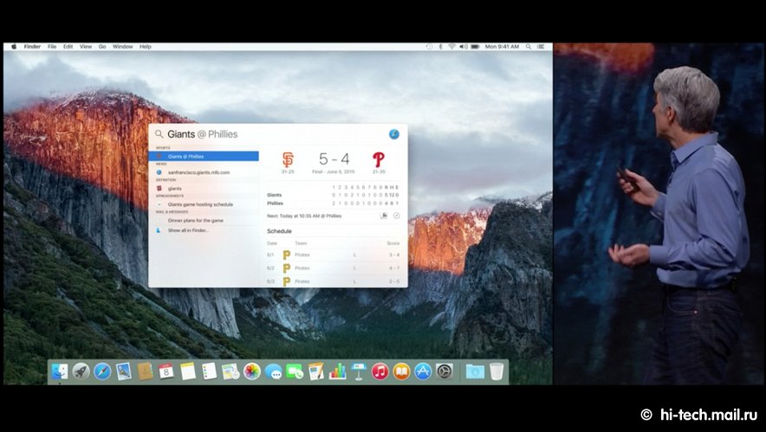The height and width of the screenshot is (432, 766).
Task: Open the File menu
Action: (x=52, y=47)
